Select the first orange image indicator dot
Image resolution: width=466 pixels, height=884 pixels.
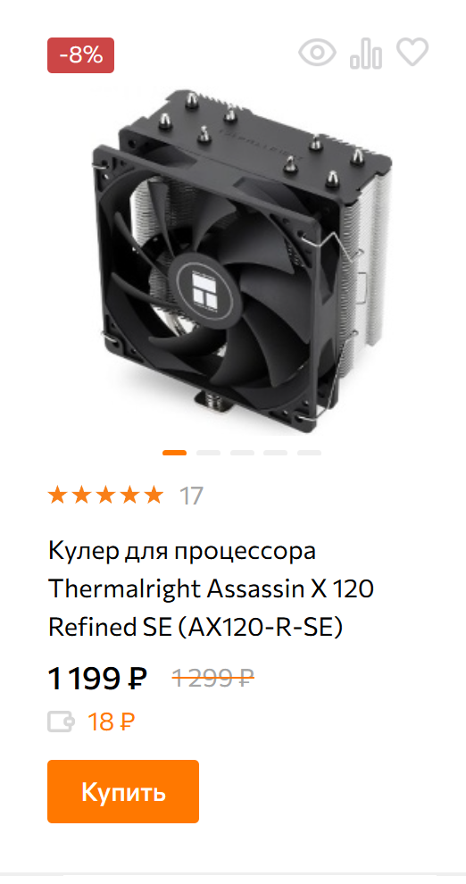click(175, 453)
